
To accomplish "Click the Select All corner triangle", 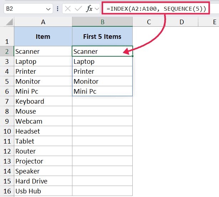I will click(x=10, y=22).
